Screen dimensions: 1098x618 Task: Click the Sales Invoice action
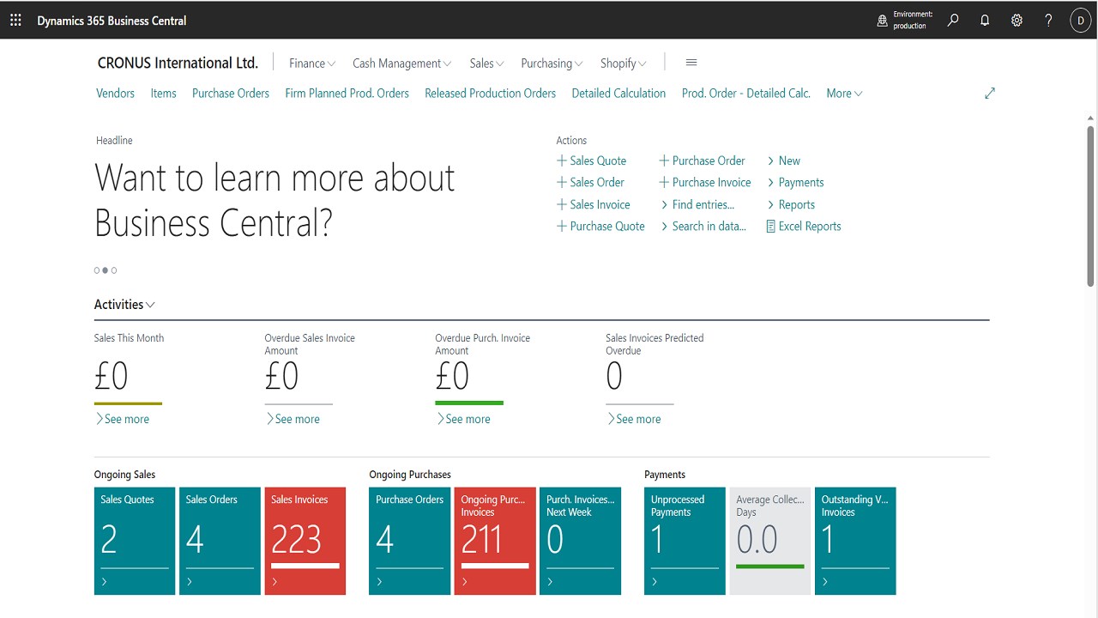point(594,204)
